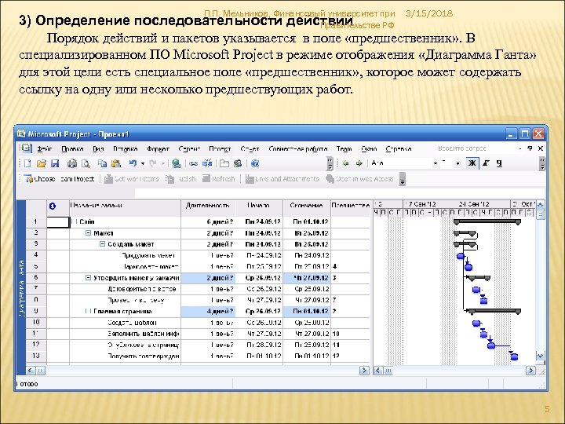Screen dimensions: 565x424
Task: Open the Совместная работа menu
Action: click(297, 148)
